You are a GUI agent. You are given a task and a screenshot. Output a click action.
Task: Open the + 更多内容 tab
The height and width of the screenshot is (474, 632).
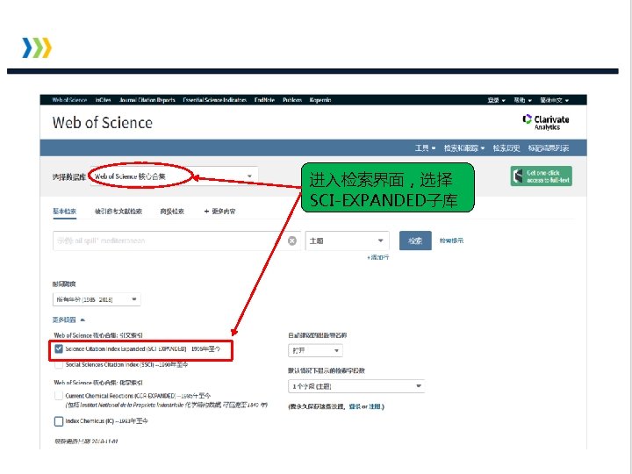[x=219, y=212]
